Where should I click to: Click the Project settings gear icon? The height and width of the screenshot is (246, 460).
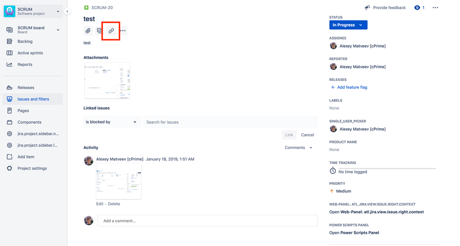point(9,168)
